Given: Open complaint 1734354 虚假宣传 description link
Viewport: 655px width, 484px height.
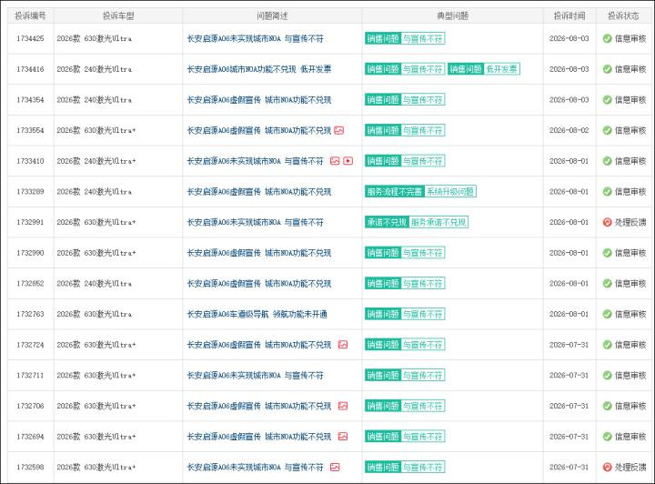Looking at the screenshot, I should point(259,100).
